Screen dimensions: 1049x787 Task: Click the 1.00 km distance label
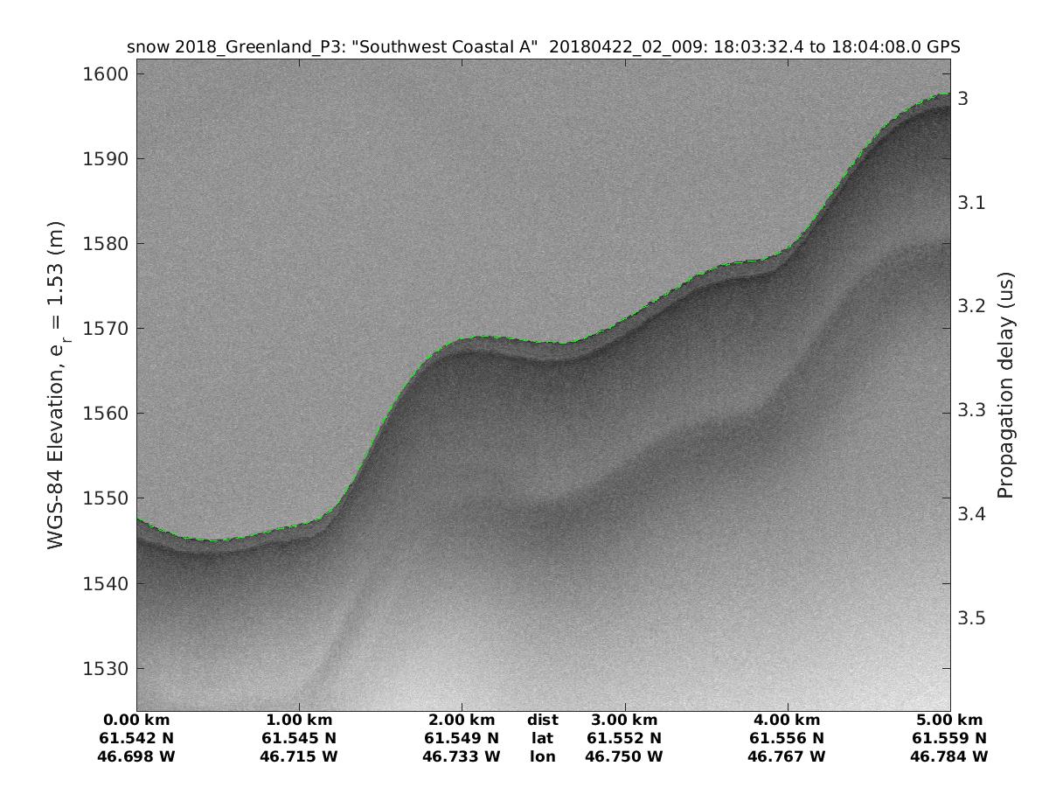tap(299, 721)
